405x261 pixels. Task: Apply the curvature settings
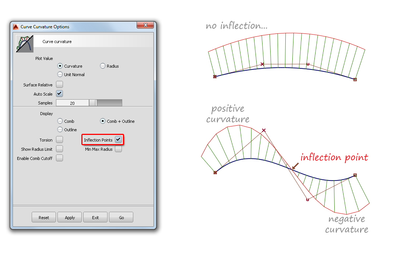pyautogui.click(x=70, y=217)
